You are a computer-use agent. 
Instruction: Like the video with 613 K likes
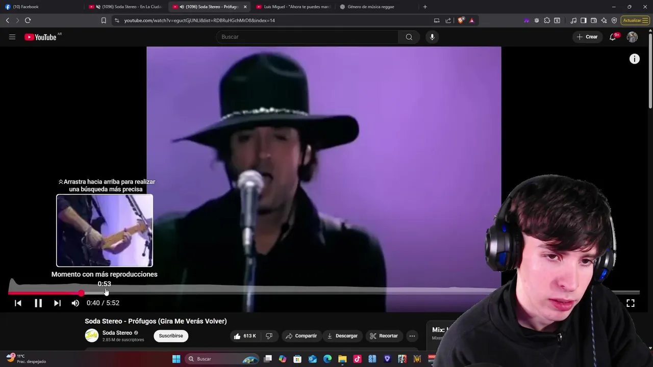(x=244, y=336)
